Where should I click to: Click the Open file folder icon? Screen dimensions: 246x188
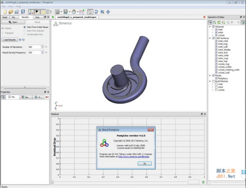pyautogui.click(x=10, y=11)
